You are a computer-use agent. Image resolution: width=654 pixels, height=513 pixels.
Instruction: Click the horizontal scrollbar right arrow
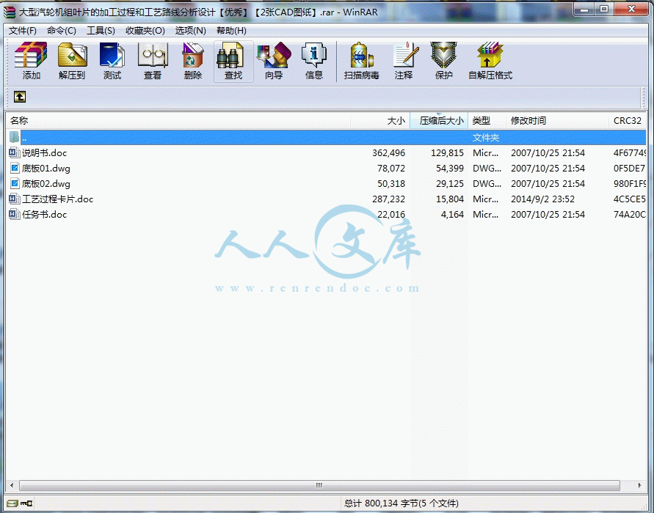click(639, 485)
